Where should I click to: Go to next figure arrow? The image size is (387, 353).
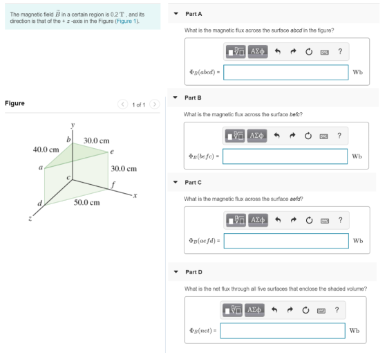[155, 105]
